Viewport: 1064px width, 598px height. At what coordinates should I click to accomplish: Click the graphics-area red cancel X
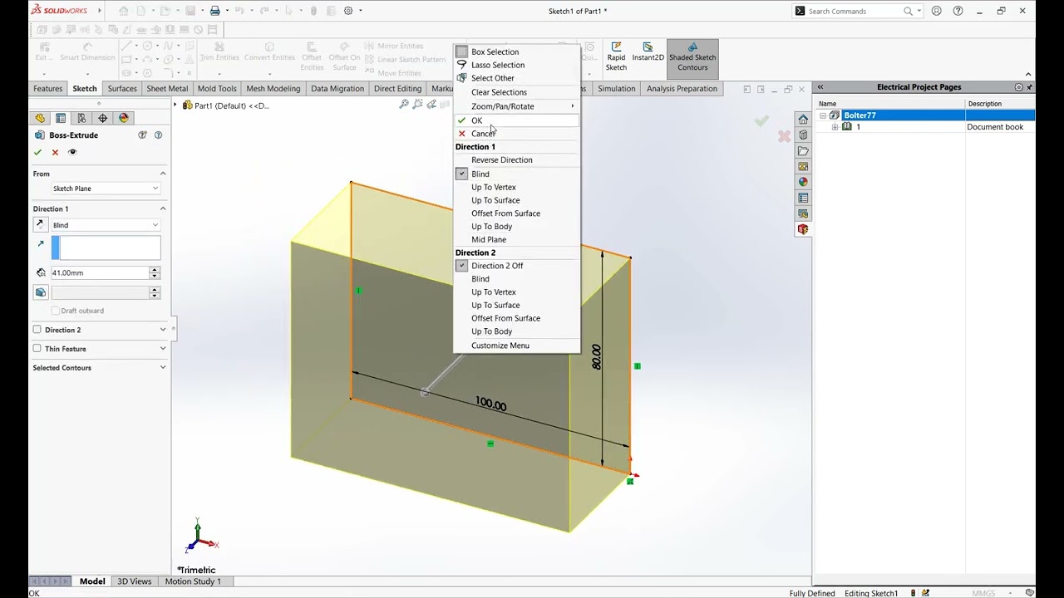tap(784, 135)
